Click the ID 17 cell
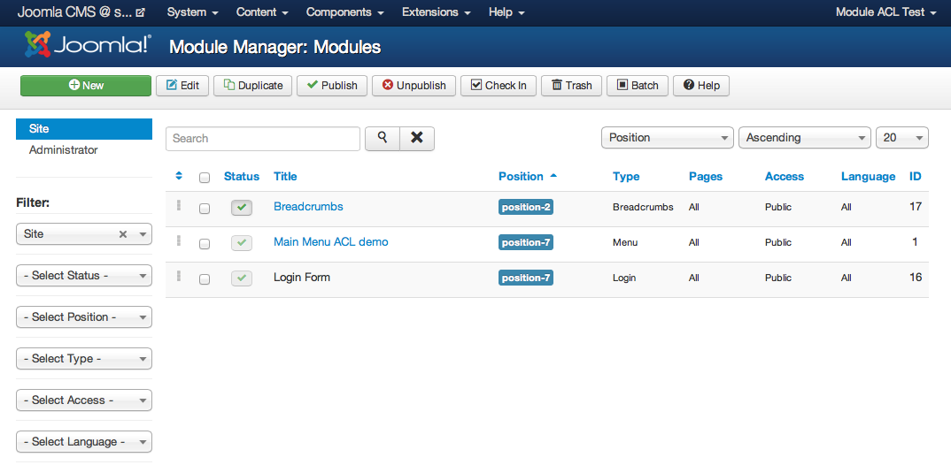Image resolution: width=951 pixels, height=465 pixels. [x=916, y=207]
